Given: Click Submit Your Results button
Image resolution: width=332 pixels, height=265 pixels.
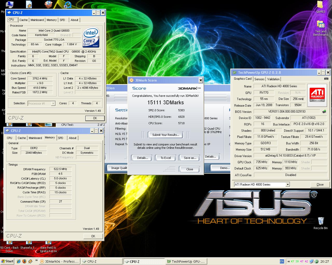Looking at the screenshot, I should coord(165,135).
